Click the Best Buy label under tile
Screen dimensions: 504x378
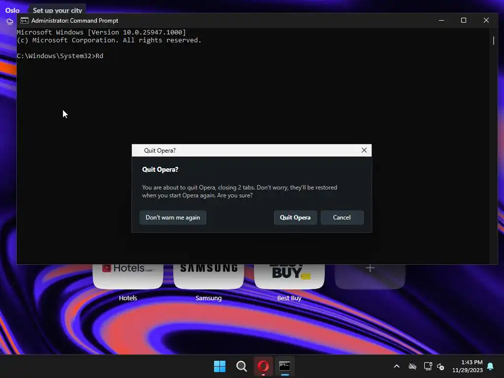289,298
